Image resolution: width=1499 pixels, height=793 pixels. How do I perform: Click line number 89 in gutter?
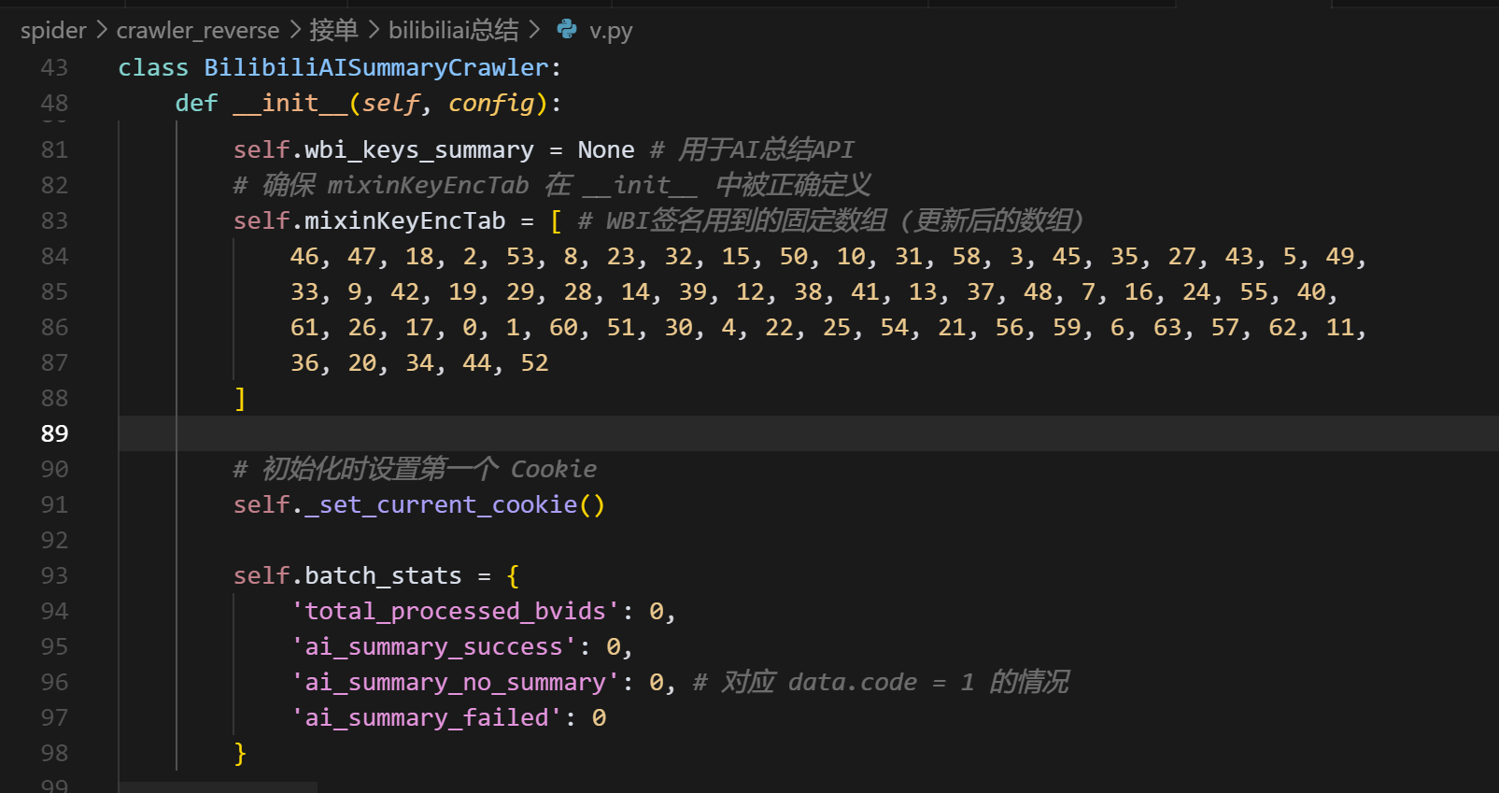[x=54, y=433]
